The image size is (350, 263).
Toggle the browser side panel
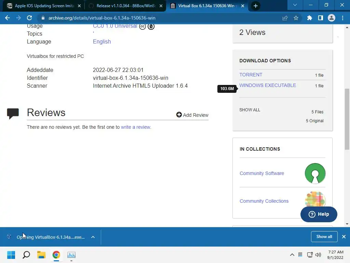(x=321, y=18)
